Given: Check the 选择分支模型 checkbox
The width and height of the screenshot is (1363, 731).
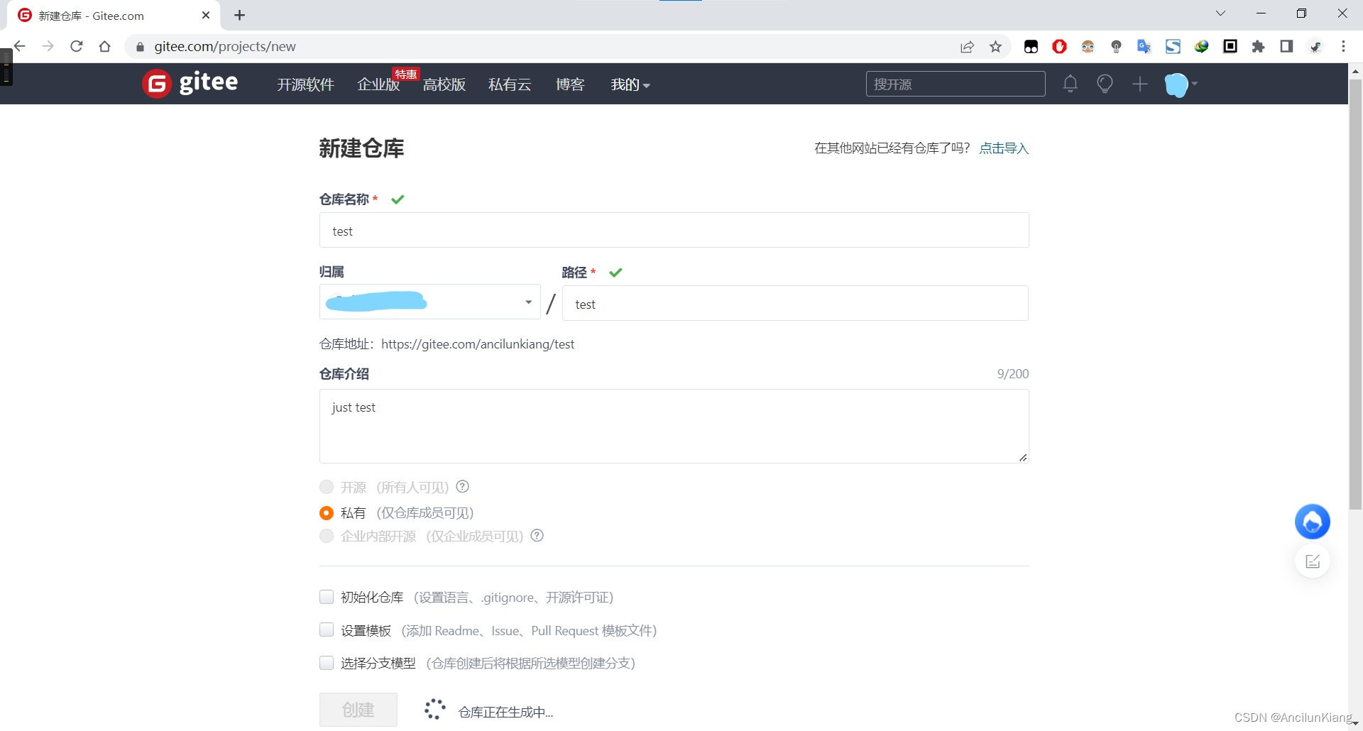Looking at the screenshot, I should tap(327, 663).
